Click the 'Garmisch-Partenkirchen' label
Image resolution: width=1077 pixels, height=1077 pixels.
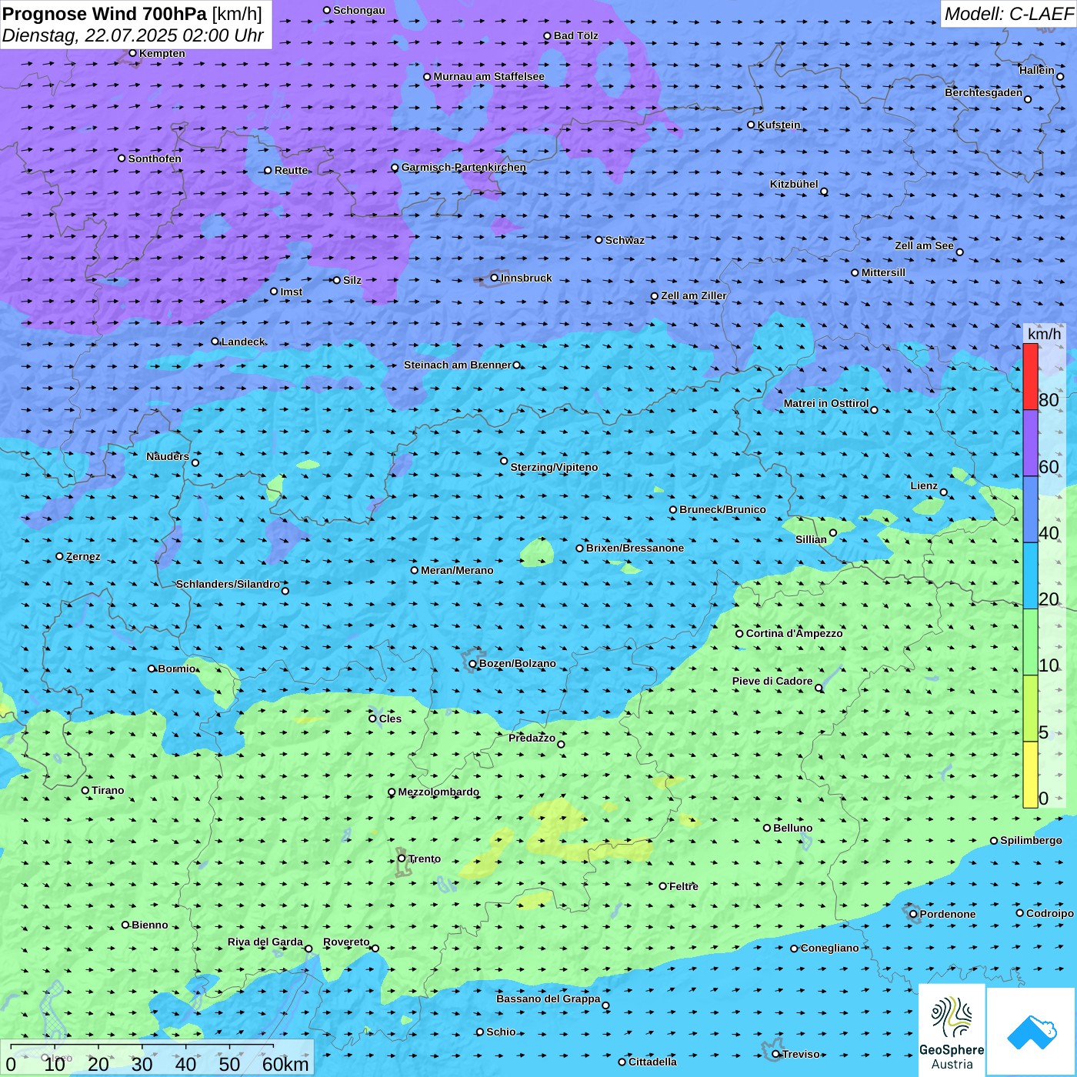[x=464, y=167]
